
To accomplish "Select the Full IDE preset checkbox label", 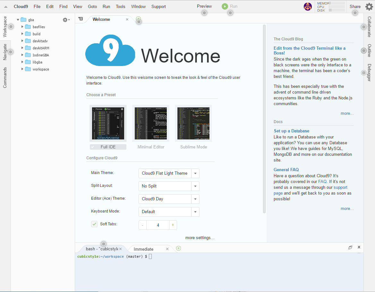I will click(x=108, y=147).
